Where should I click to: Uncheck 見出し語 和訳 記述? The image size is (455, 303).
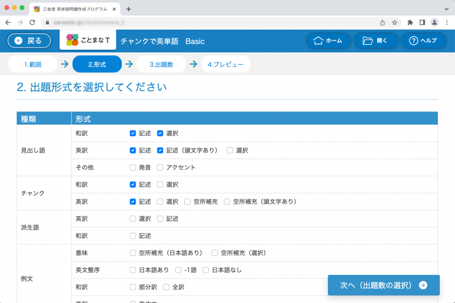132,133
